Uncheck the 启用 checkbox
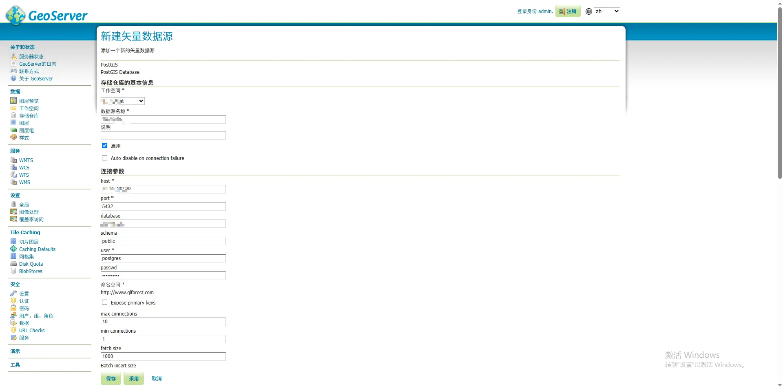The width and height of the screenshot is (783, 389). tap(105, 146)
